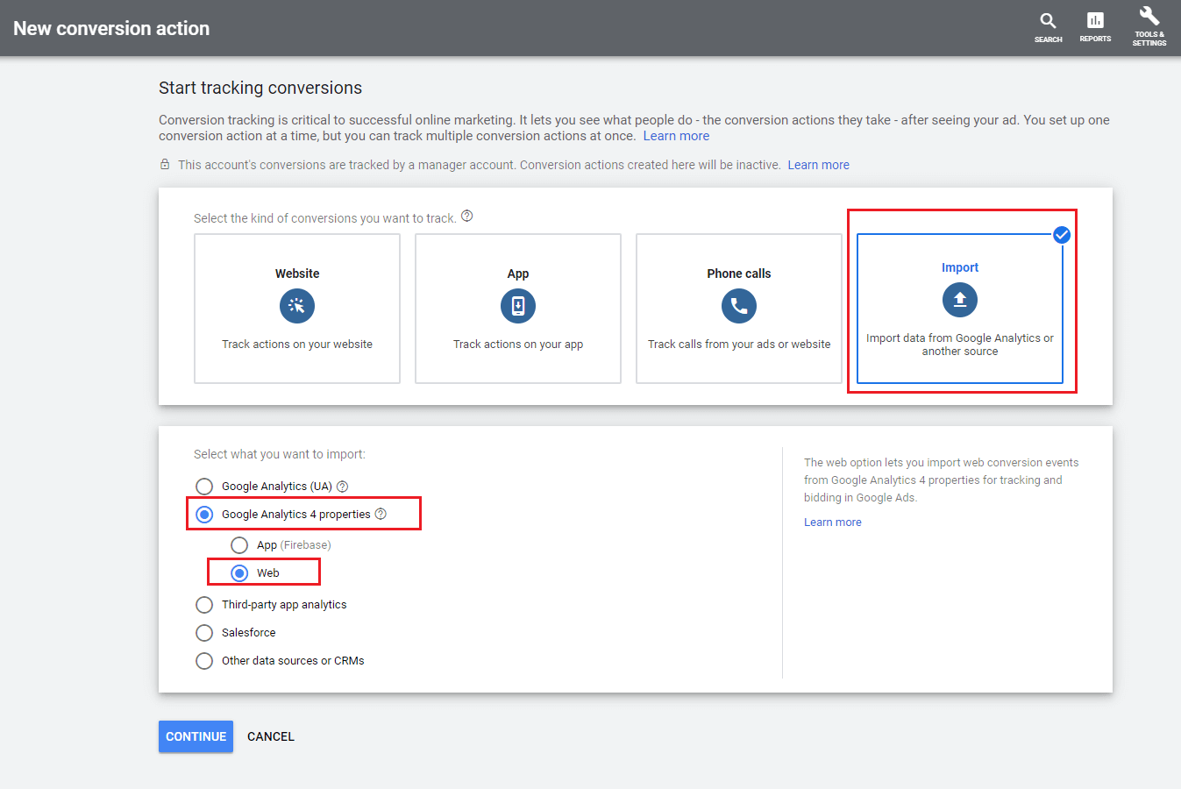Click the CONTINUE button
This screenshot has width=1181, height=789.
coord(196,736)
